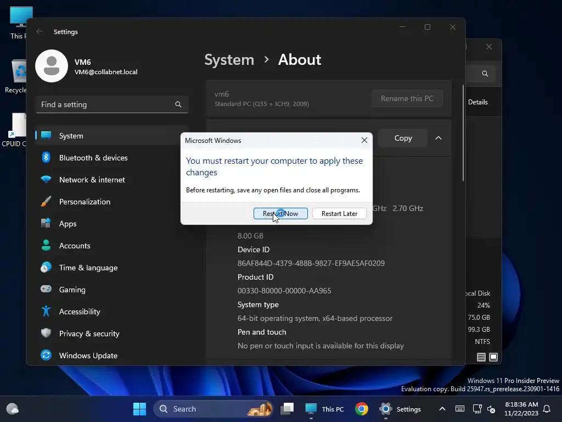
Task: Close the background File Explorer window
Action: tap(489, 47)
